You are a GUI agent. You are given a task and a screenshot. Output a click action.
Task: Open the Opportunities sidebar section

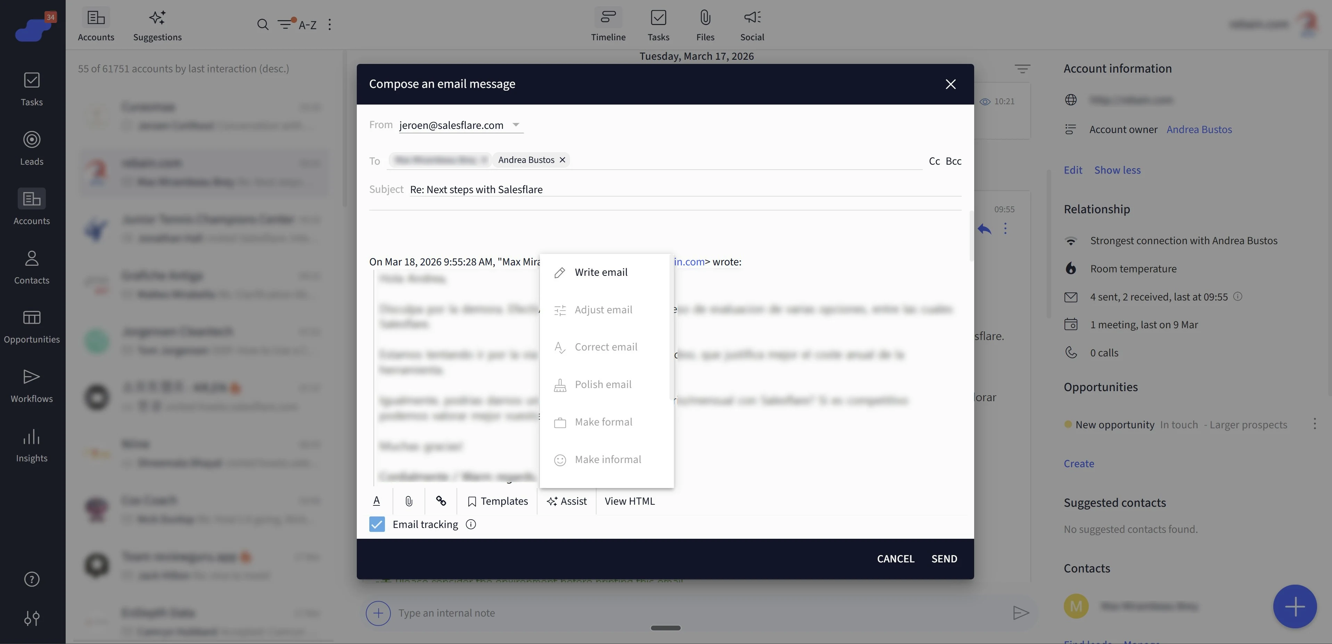(32, 327)
